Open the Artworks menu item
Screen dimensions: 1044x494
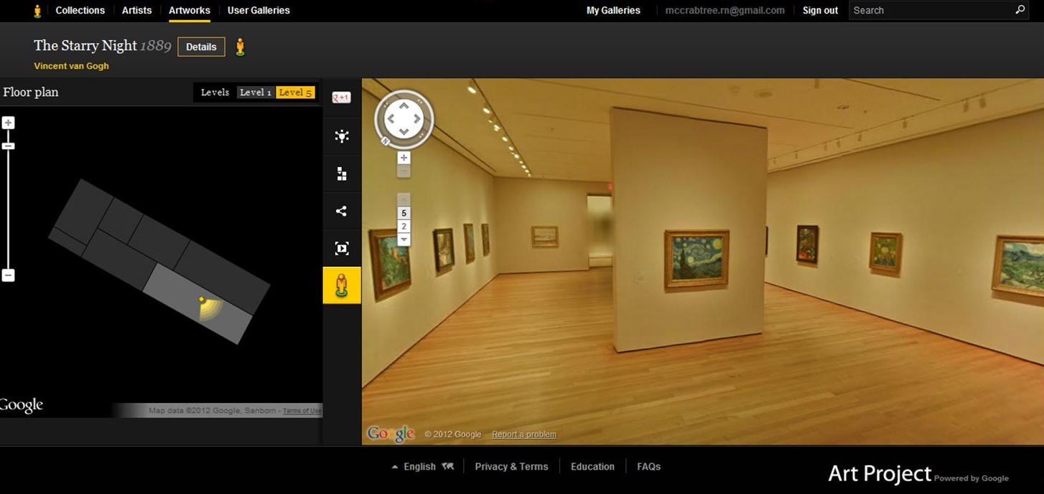coord(190,11)
